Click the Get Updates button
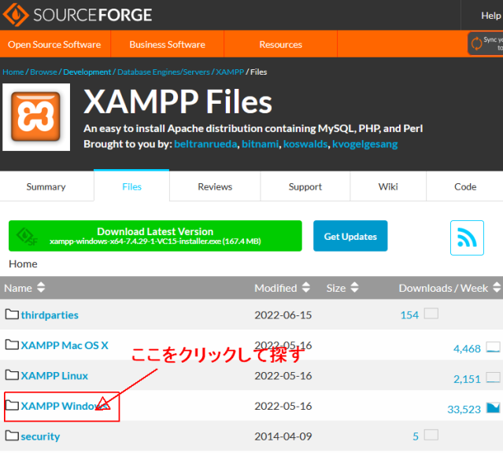 point(350,236)
